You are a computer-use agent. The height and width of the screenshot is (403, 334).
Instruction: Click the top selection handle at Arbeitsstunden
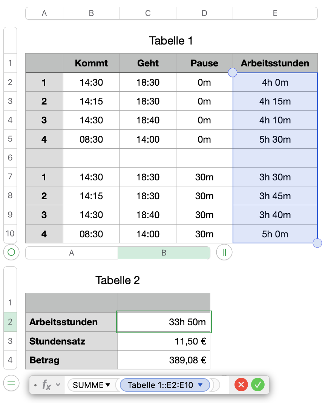click(x=233, y=72)
